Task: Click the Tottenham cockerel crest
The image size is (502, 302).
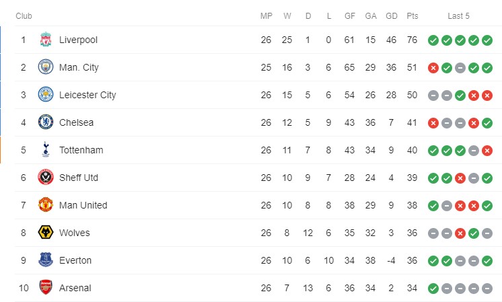Action: tap(46, 150)
